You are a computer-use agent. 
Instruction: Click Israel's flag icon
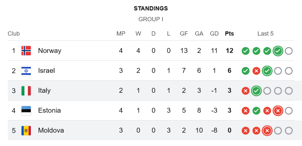click(x=26, y=71)
